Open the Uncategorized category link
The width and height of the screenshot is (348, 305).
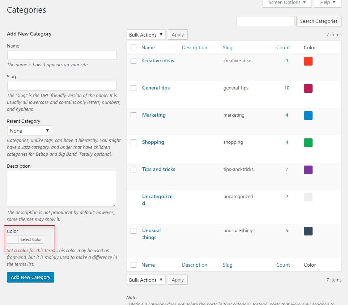click(x=157, y=200)
